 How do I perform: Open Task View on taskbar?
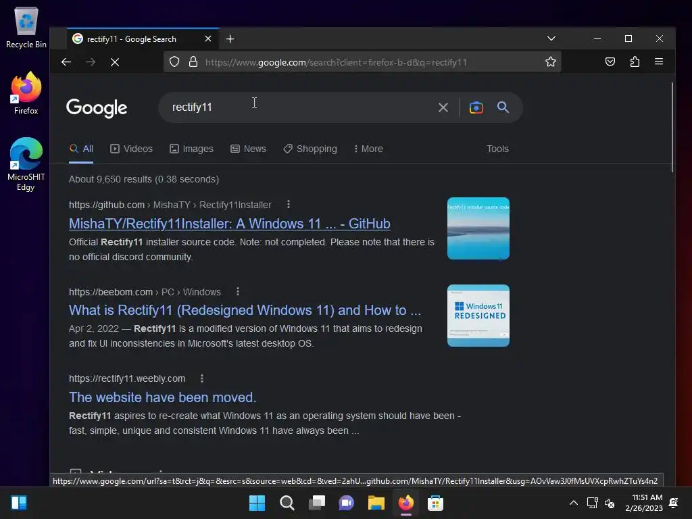[317, 503]
